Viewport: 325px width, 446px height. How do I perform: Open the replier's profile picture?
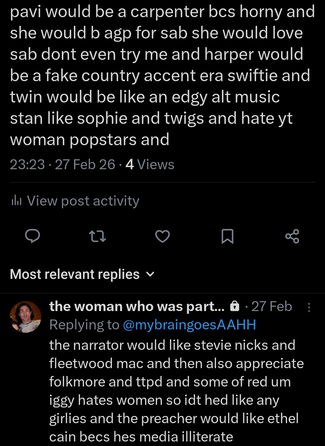click(26, 317)
